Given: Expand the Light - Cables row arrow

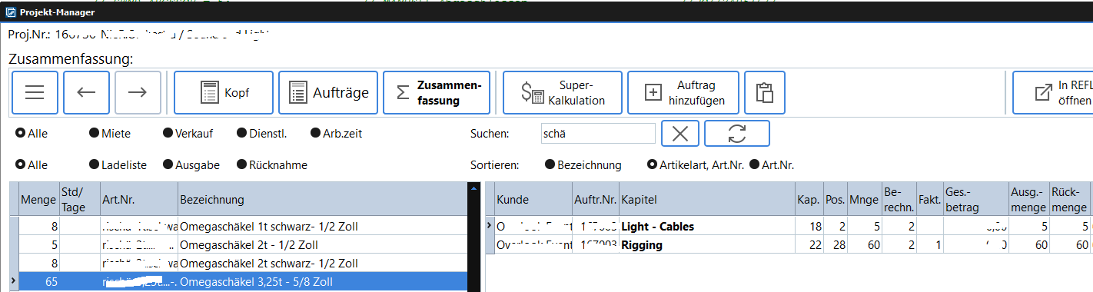Looking at the screenshot, I should point(490,226).
